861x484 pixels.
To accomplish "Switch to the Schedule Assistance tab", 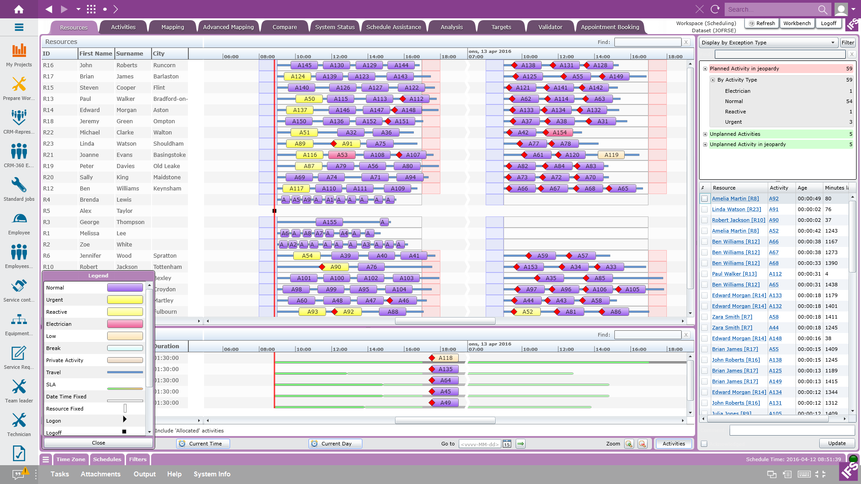I will (393, 27).
